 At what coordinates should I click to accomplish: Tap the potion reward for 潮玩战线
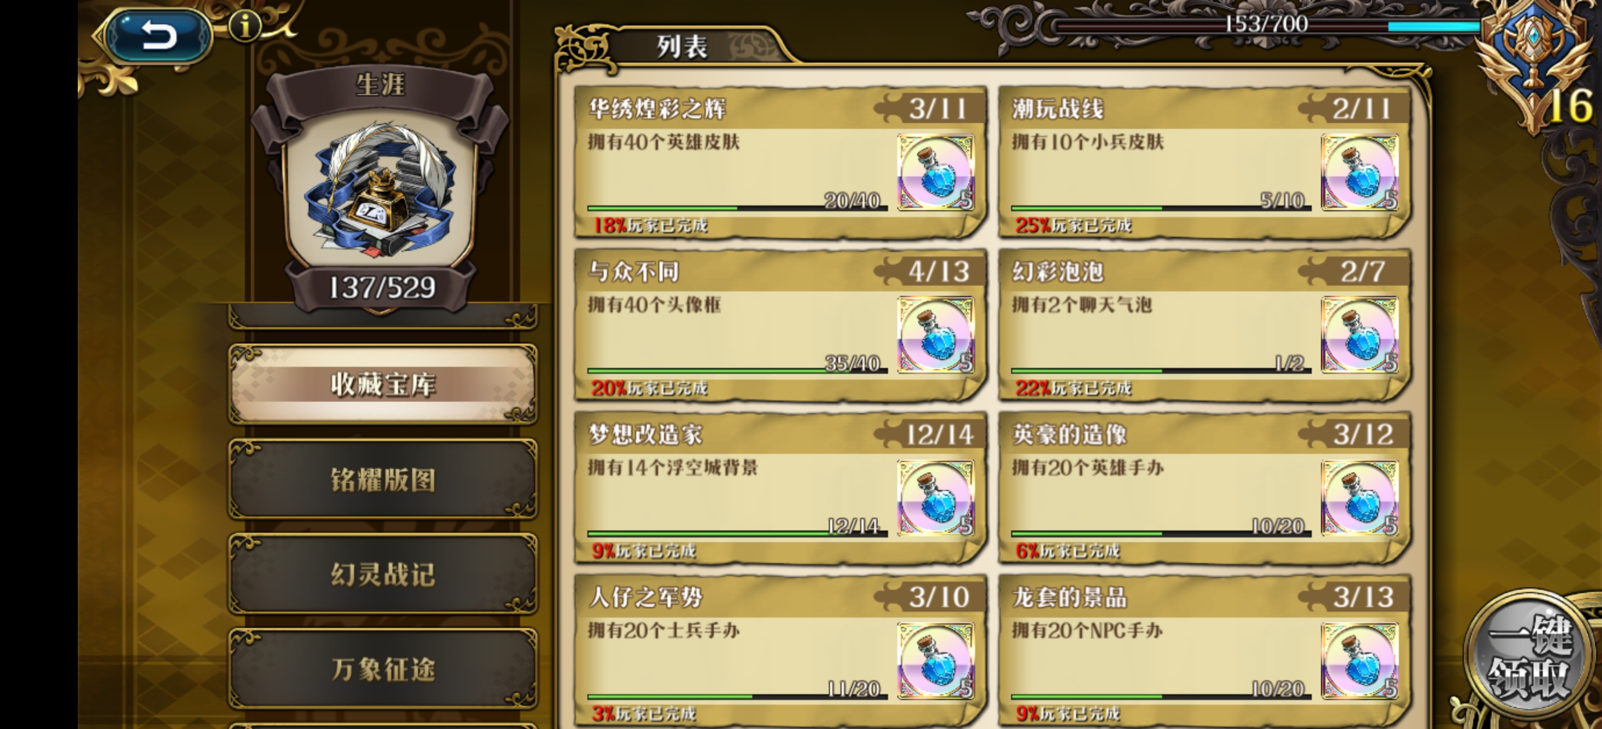pyautogui.click(x=1359, y=172)
